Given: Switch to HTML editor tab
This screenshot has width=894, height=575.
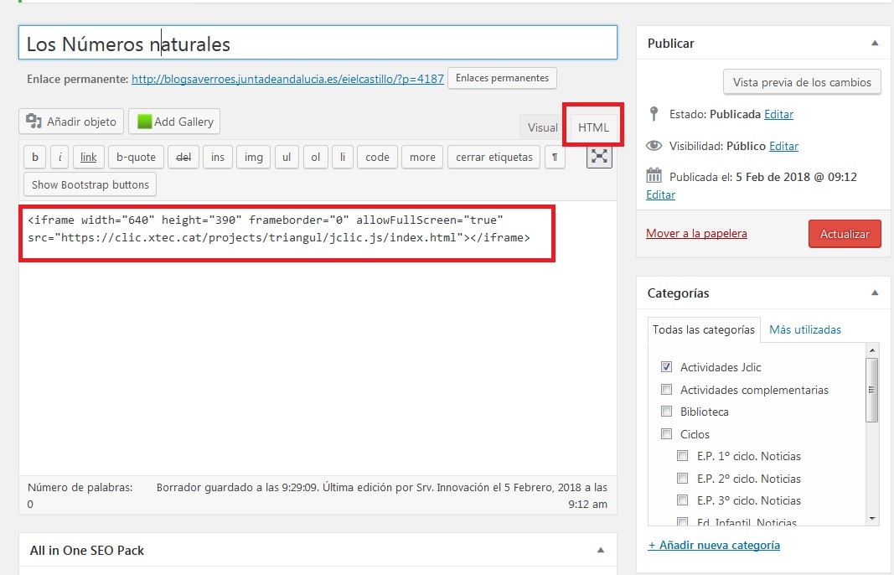Looking at the screenshot, I should click(593, 127).
